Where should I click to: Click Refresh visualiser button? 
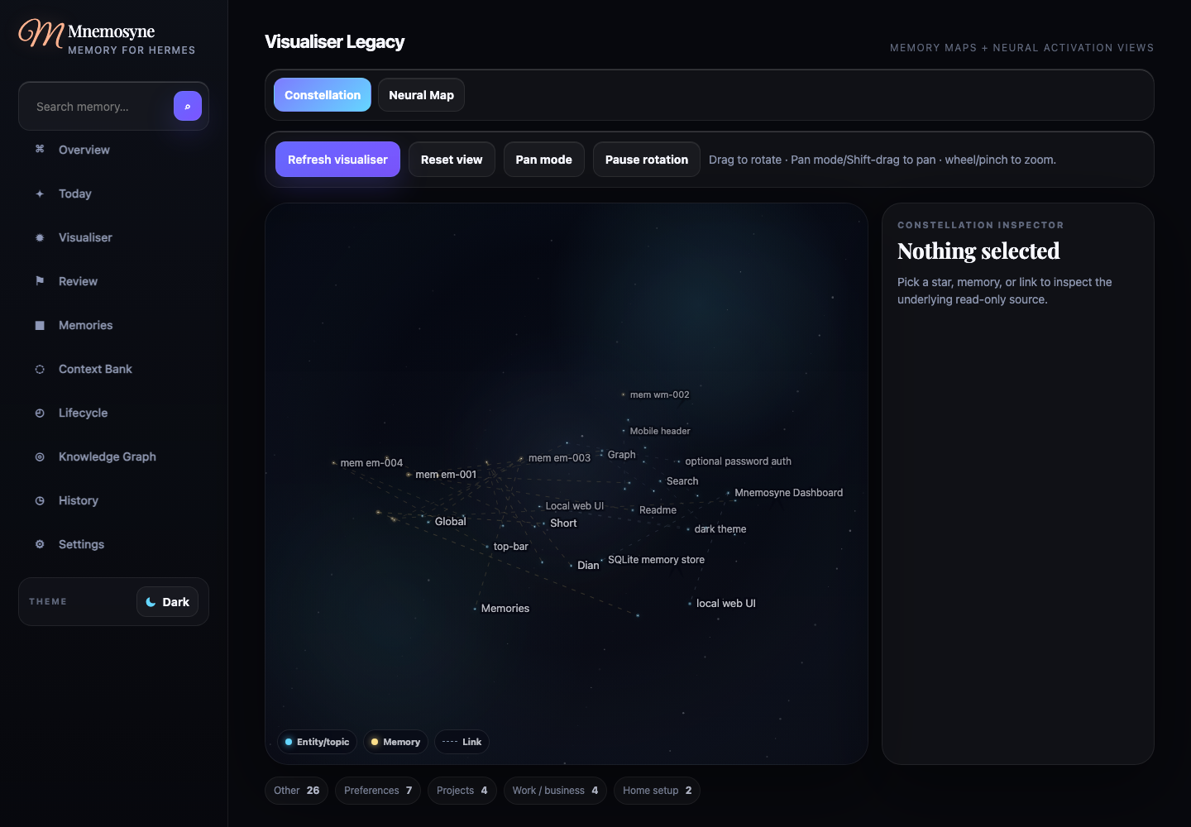(337, 160)
